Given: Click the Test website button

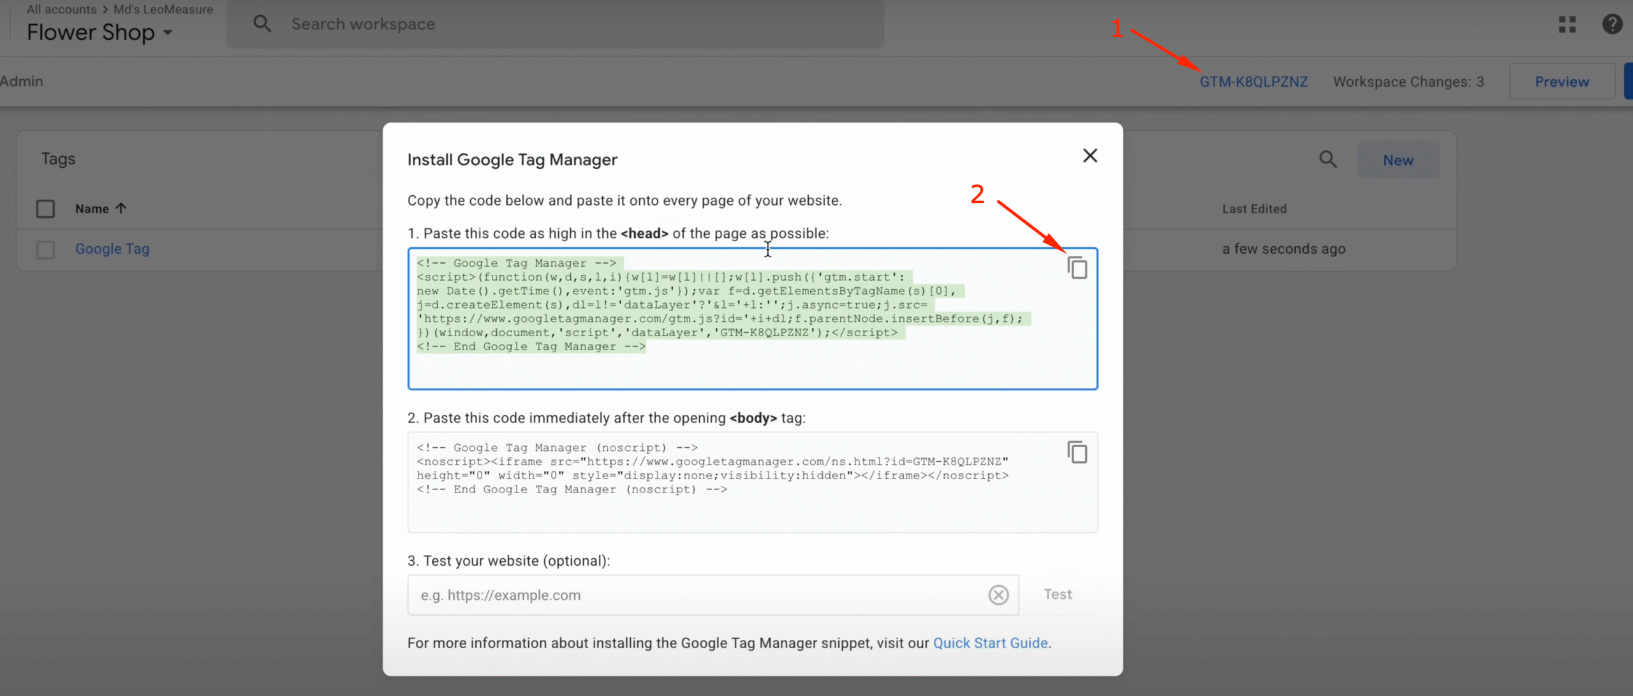Looking at the screenshot, I should coord(1058,595).
